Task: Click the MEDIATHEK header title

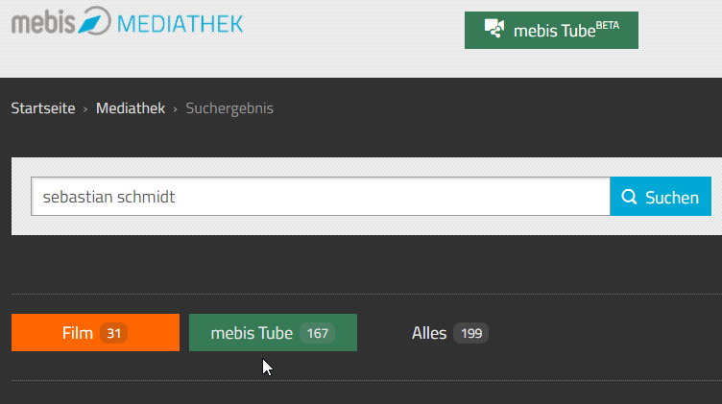Action: [x=180, y=22]
